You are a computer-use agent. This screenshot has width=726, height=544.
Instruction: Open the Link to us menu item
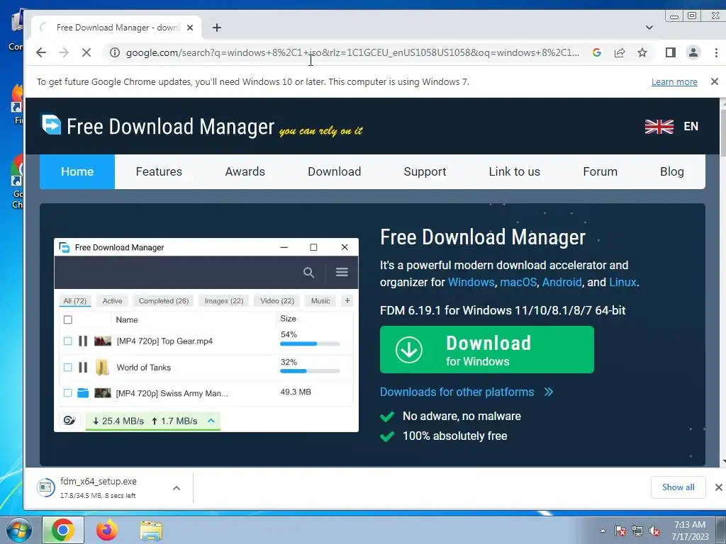pyautogui.click(x=515, y=171)
